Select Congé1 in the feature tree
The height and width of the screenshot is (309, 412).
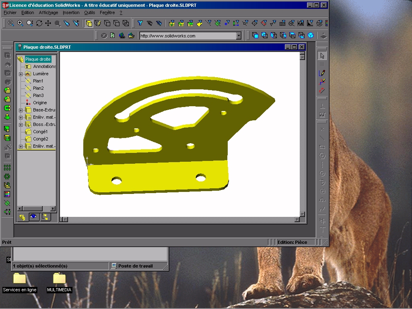pyautogui.click(x=40, y=132)
